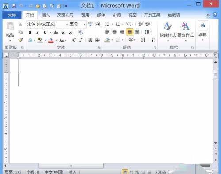Open the font name dropdown 宋体
Viewport: 221px width, 174px height.
coord(48,24)
